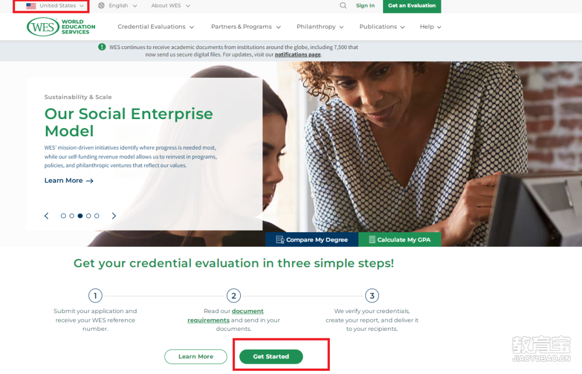
Task: Open the United States country dropdown
Action: click(55, 5)
